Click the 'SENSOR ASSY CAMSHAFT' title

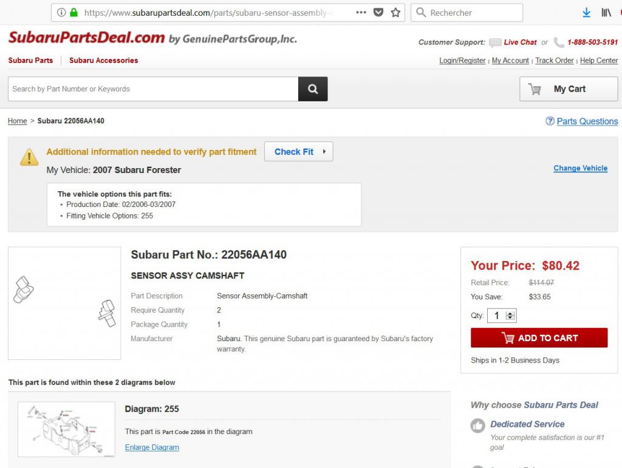[x=188, y=276]
